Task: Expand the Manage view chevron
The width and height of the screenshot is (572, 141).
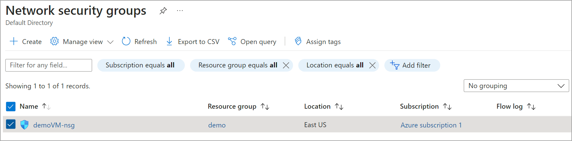Action: click(110, 42)
